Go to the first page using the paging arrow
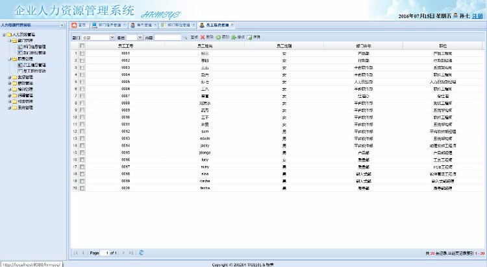 (x=75, y=253)
